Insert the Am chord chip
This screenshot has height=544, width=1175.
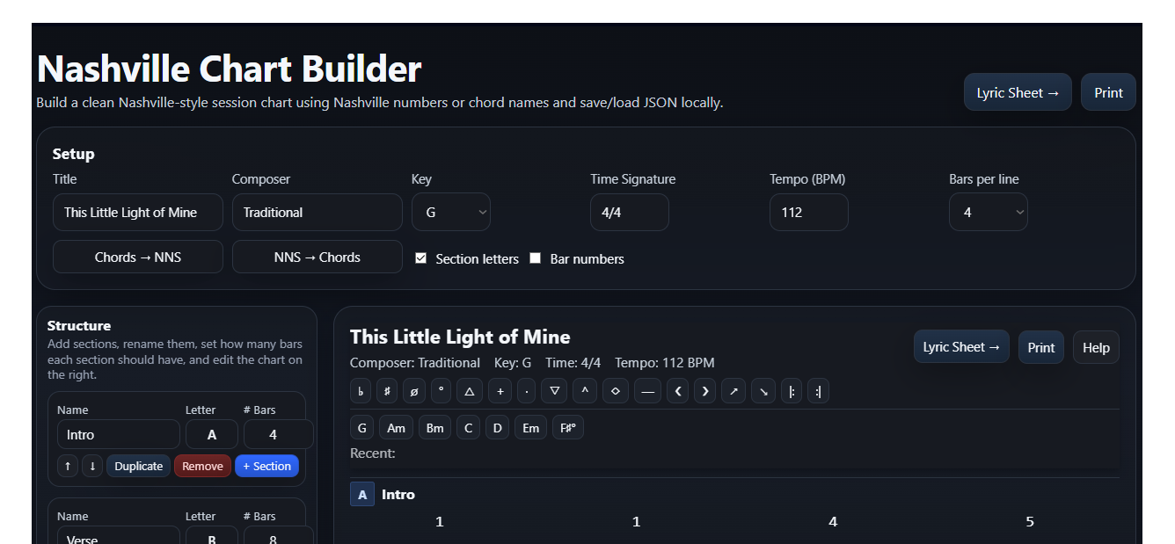point(396,428)
